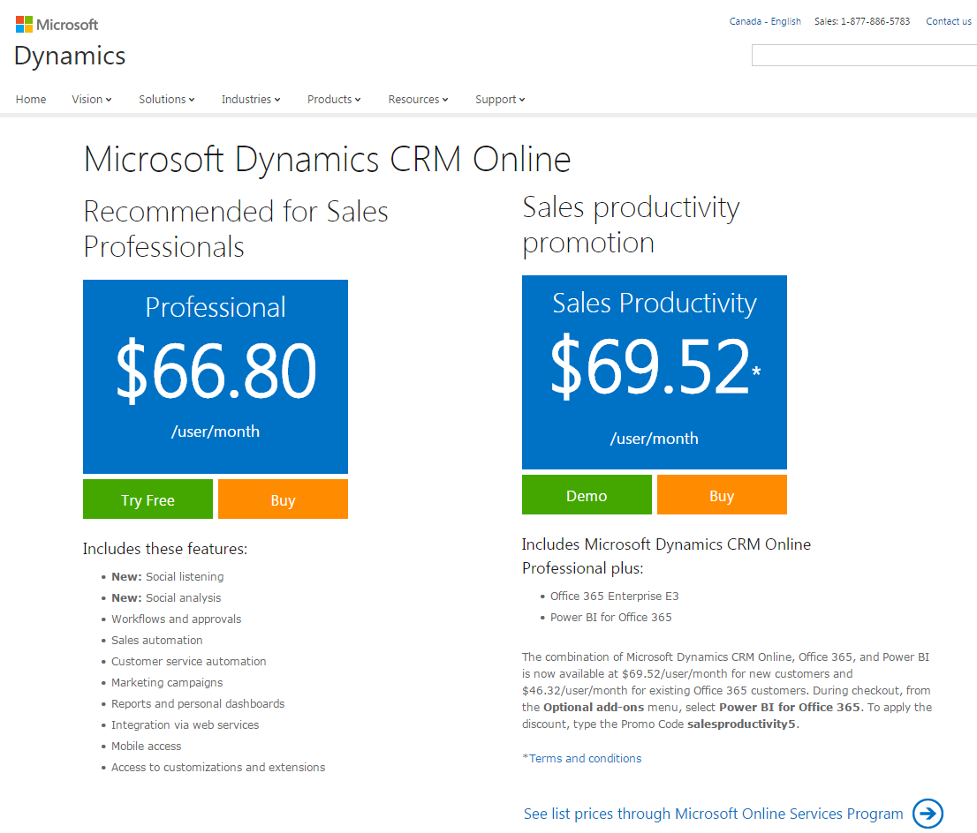This screenshot has width=977, height=833.
Task: Click 'Includes Microsoft Dynamics CRM Online Professional plus:' text
Action: (x=667, y=556)
